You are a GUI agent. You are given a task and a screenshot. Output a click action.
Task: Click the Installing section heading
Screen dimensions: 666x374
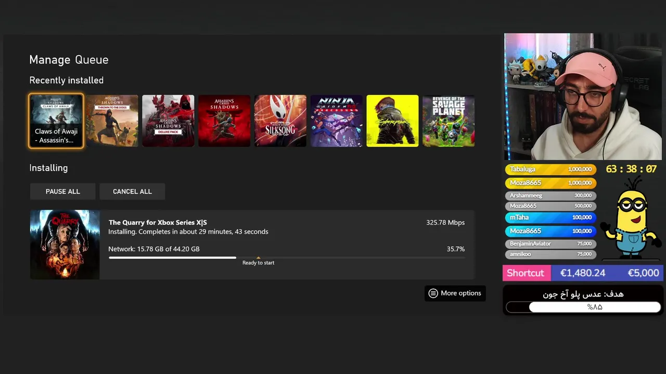[48, 168]
